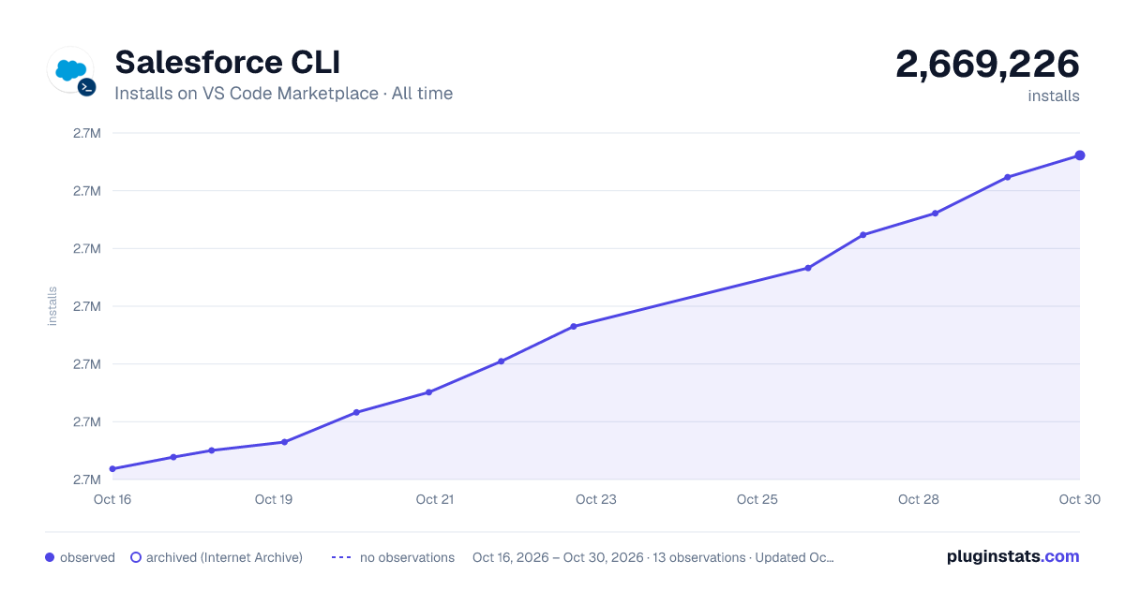Click the "no observations" legend label

(407, 557)
